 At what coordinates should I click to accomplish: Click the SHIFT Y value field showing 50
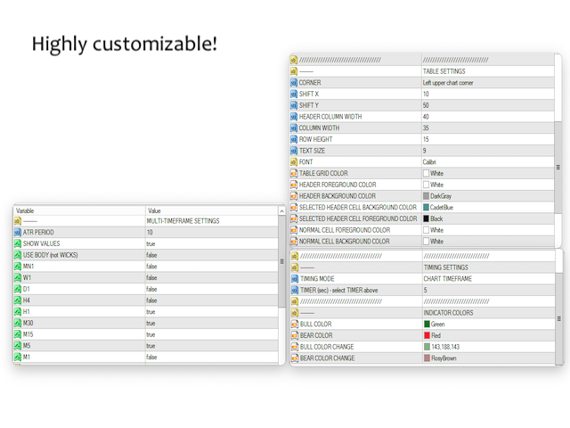click(x=485, y=105)
